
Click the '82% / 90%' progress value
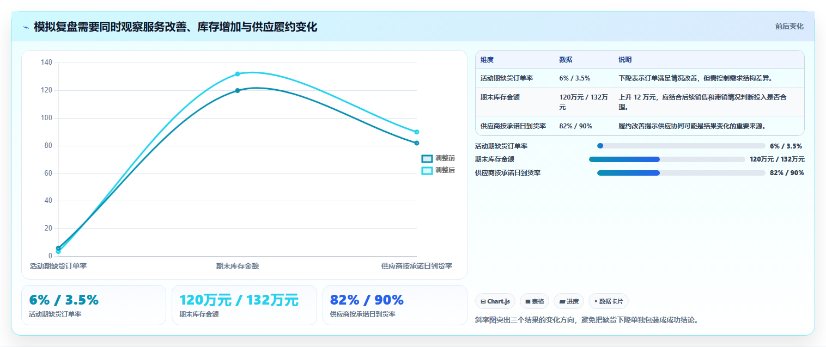click(787, 173)
